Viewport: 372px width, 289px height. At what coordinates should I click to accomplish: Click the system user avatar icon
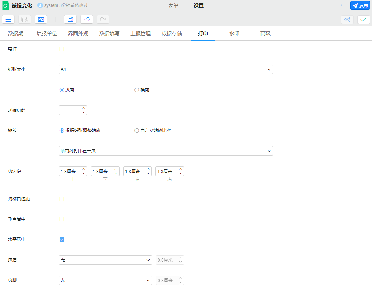(40, 5)
